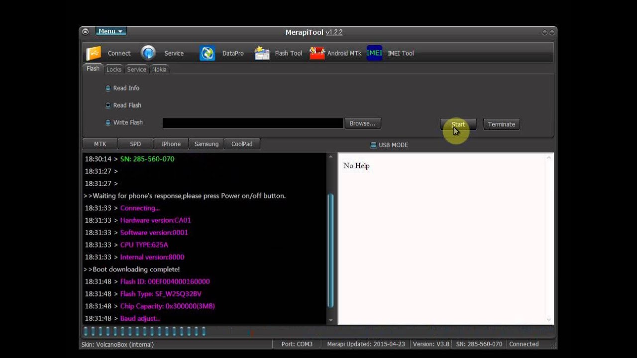The height and width of the screenshot is (358, 637).
Task: Click the "Waiting for phone's response" log line
Action: pos(185,196)
